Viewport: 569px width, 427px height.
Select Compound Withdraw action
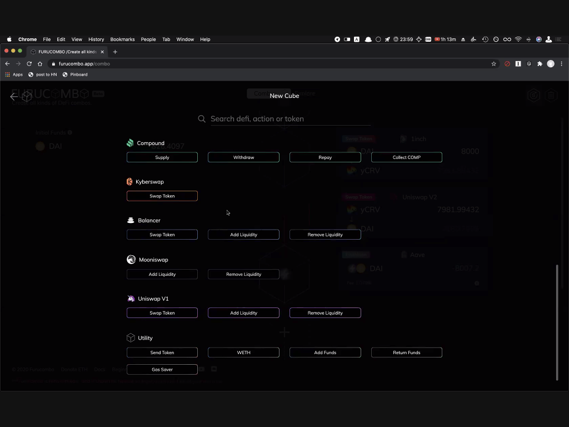tap(243, 157)
